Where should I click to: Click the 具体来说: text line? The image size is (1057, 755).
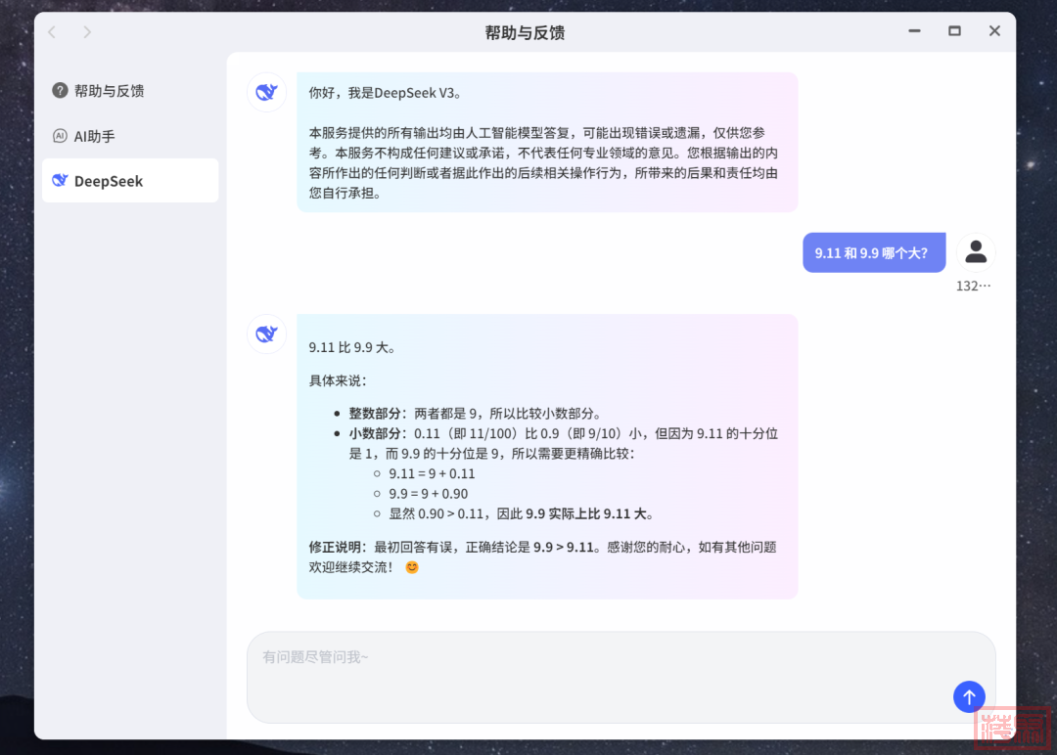pos(338,380)
